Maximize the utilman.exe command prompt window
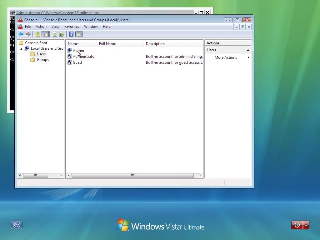 (202, 12)
